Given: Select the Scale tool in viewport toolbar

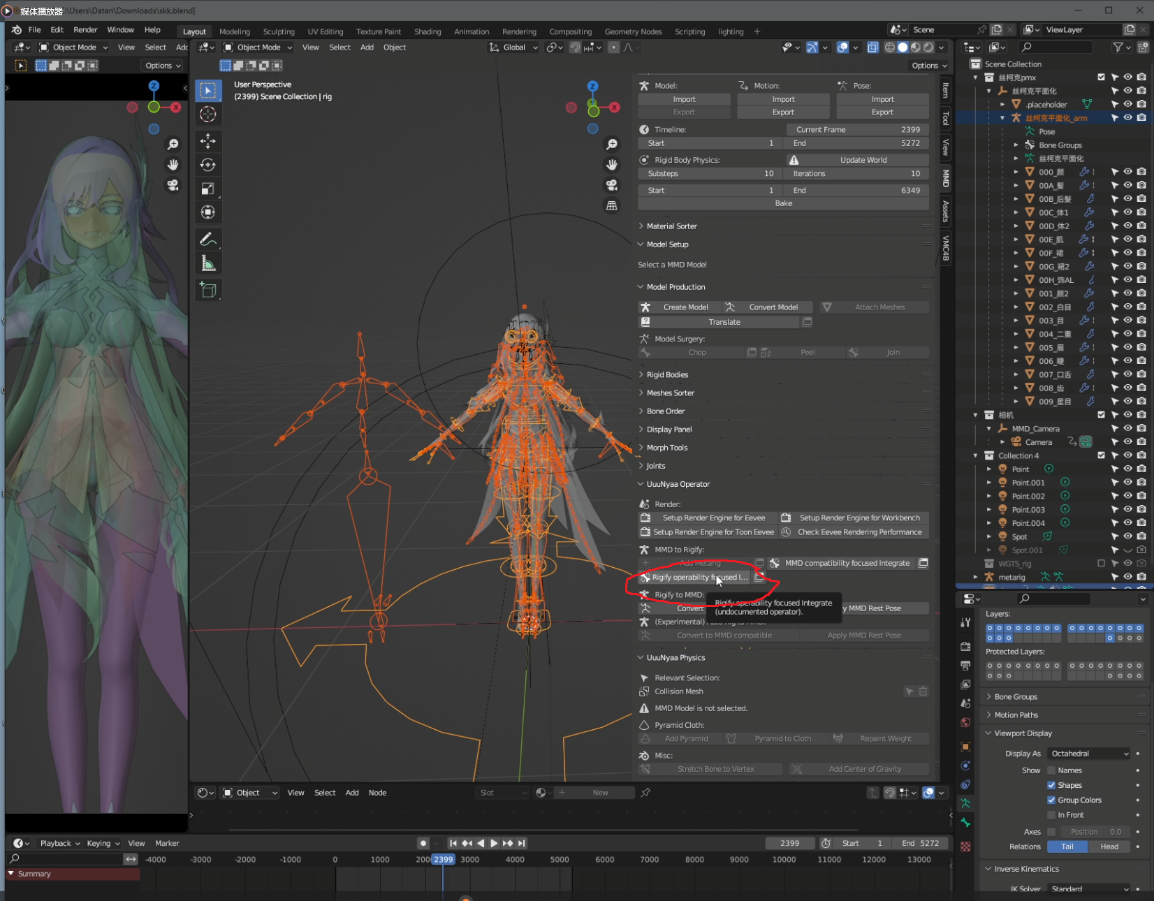Looking at the screenshot, I should coord(207,189).
